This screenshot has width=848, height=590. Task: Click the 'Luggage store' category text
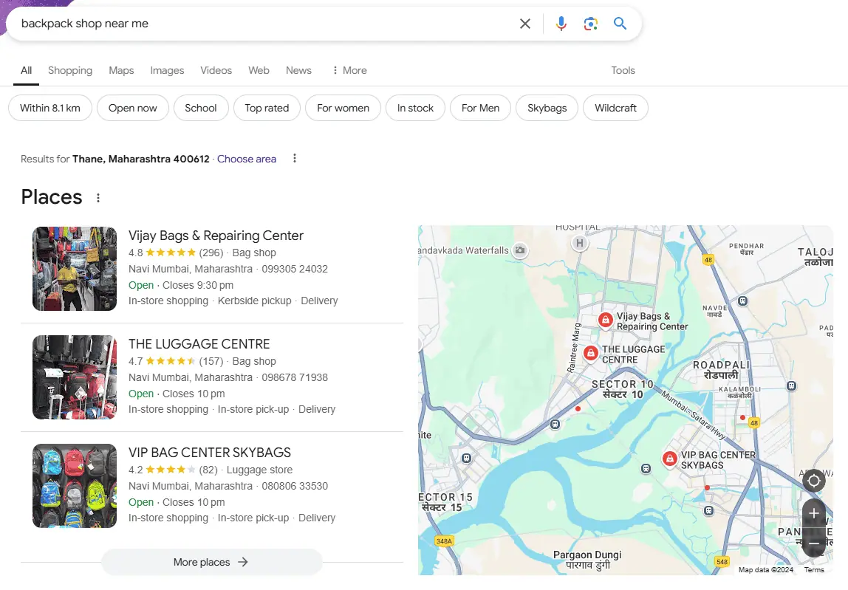click(x=259, y=470)
